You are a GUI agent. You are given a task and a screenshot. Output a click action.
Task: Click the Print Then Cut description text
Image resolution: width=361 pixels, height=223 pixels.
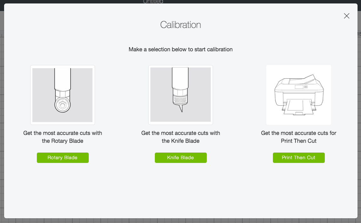pyautogui.click(x=298, y=137)
